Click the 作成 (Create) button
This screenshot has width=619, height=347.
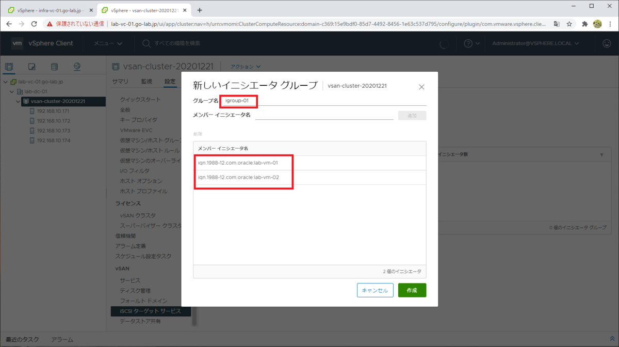tap(412, 290)
